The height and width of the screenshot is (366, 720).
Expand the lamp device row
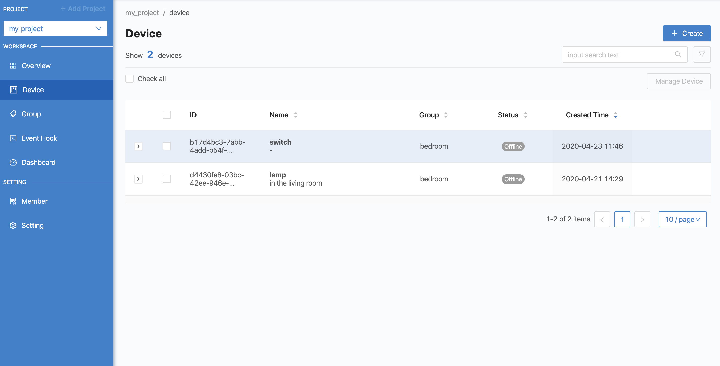pos(138,179)
